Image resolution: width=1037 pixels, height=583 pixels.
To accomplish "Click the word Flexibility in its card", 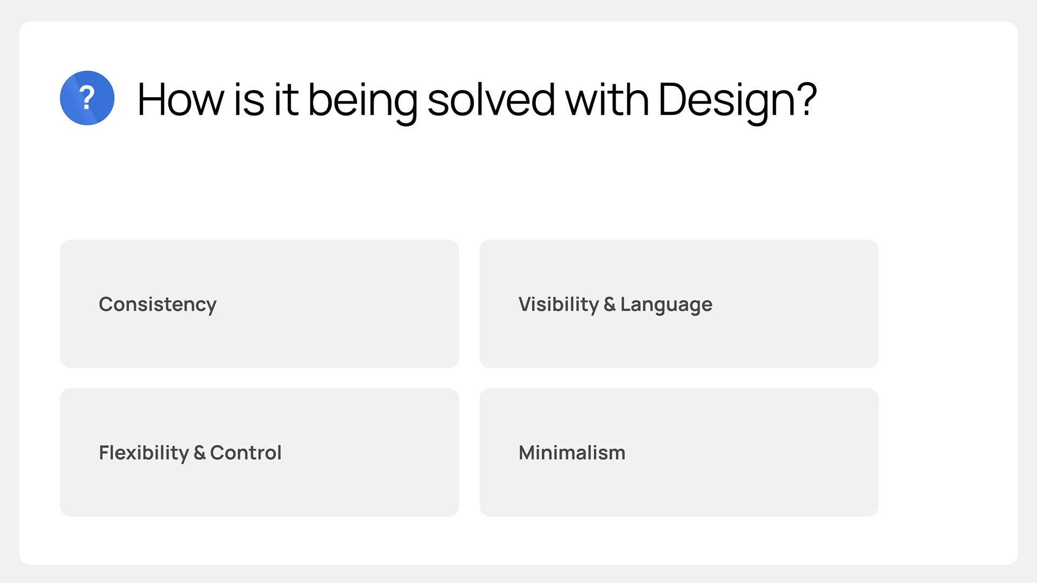I will pyautogui.click(x=144, y=453).
